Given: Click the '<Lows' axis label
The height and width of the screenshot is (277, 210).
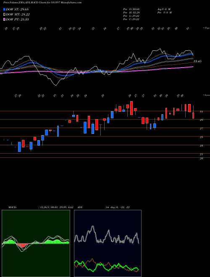Looking at the screenshot, I should tap(206, 95).
